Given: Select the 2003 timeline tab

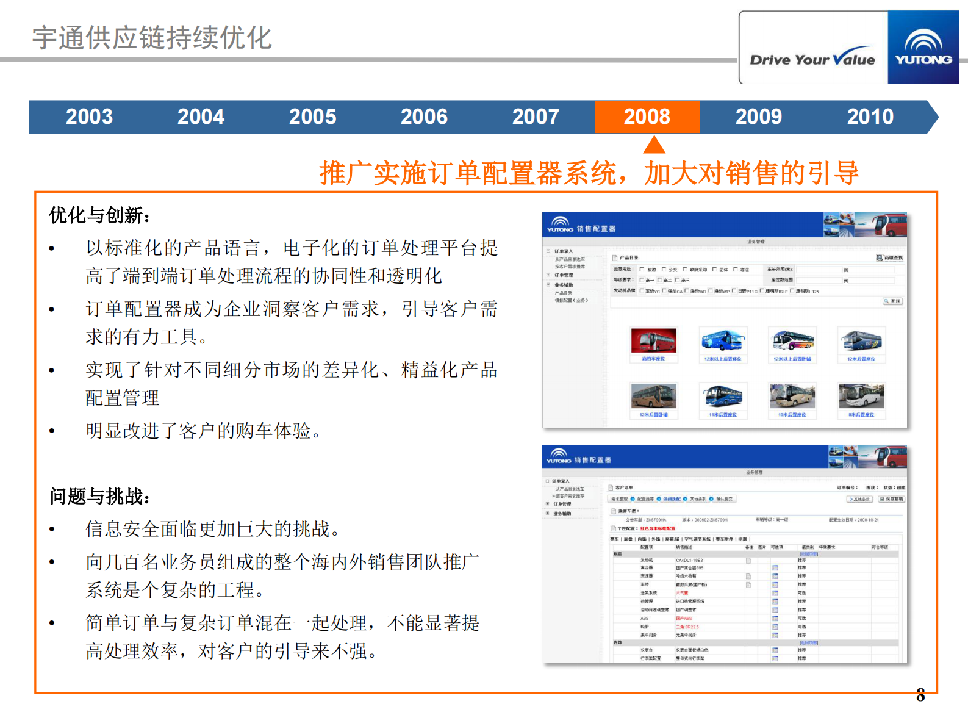Looking at the screenshot, I should pyautogui.click(x=89, y=117).
